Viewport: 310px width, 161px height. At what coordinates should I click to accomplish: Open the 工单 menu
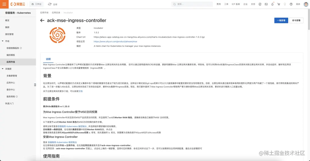[x=226, y=4]
